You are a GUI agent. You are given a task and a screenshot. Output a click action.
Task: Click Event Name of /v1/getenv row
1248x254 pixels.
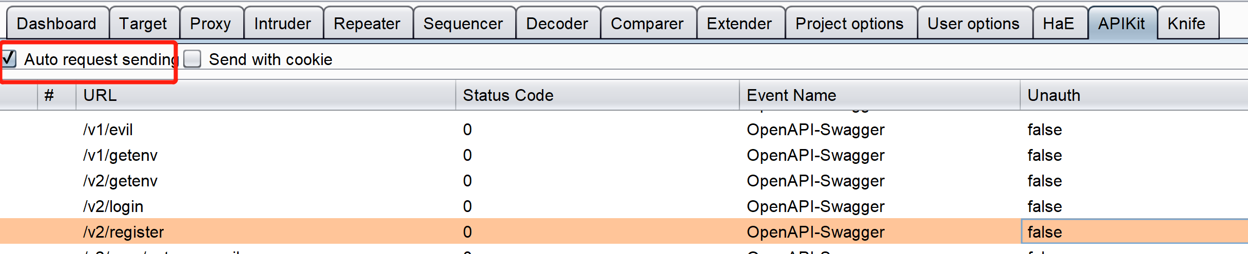point(815,155)
